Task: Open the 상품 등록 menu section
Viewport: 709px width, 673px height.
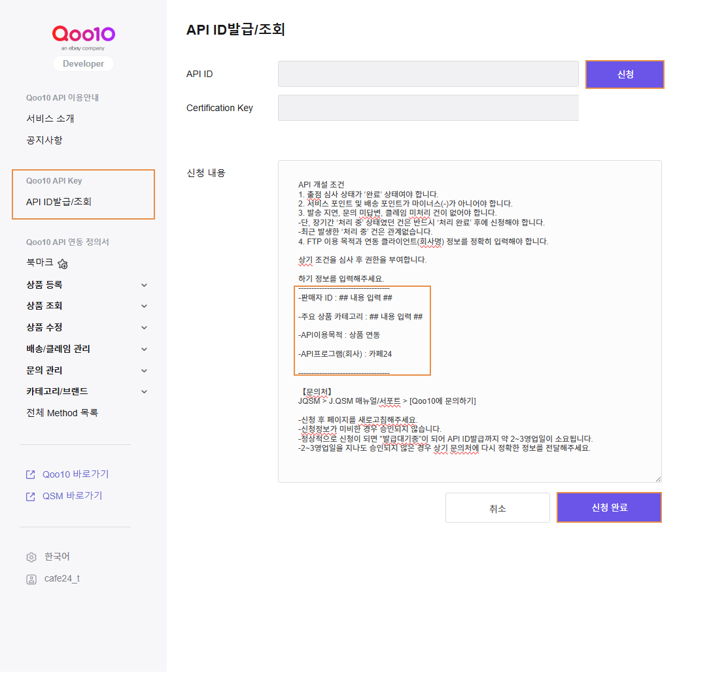Action: (x=44, y=285)
